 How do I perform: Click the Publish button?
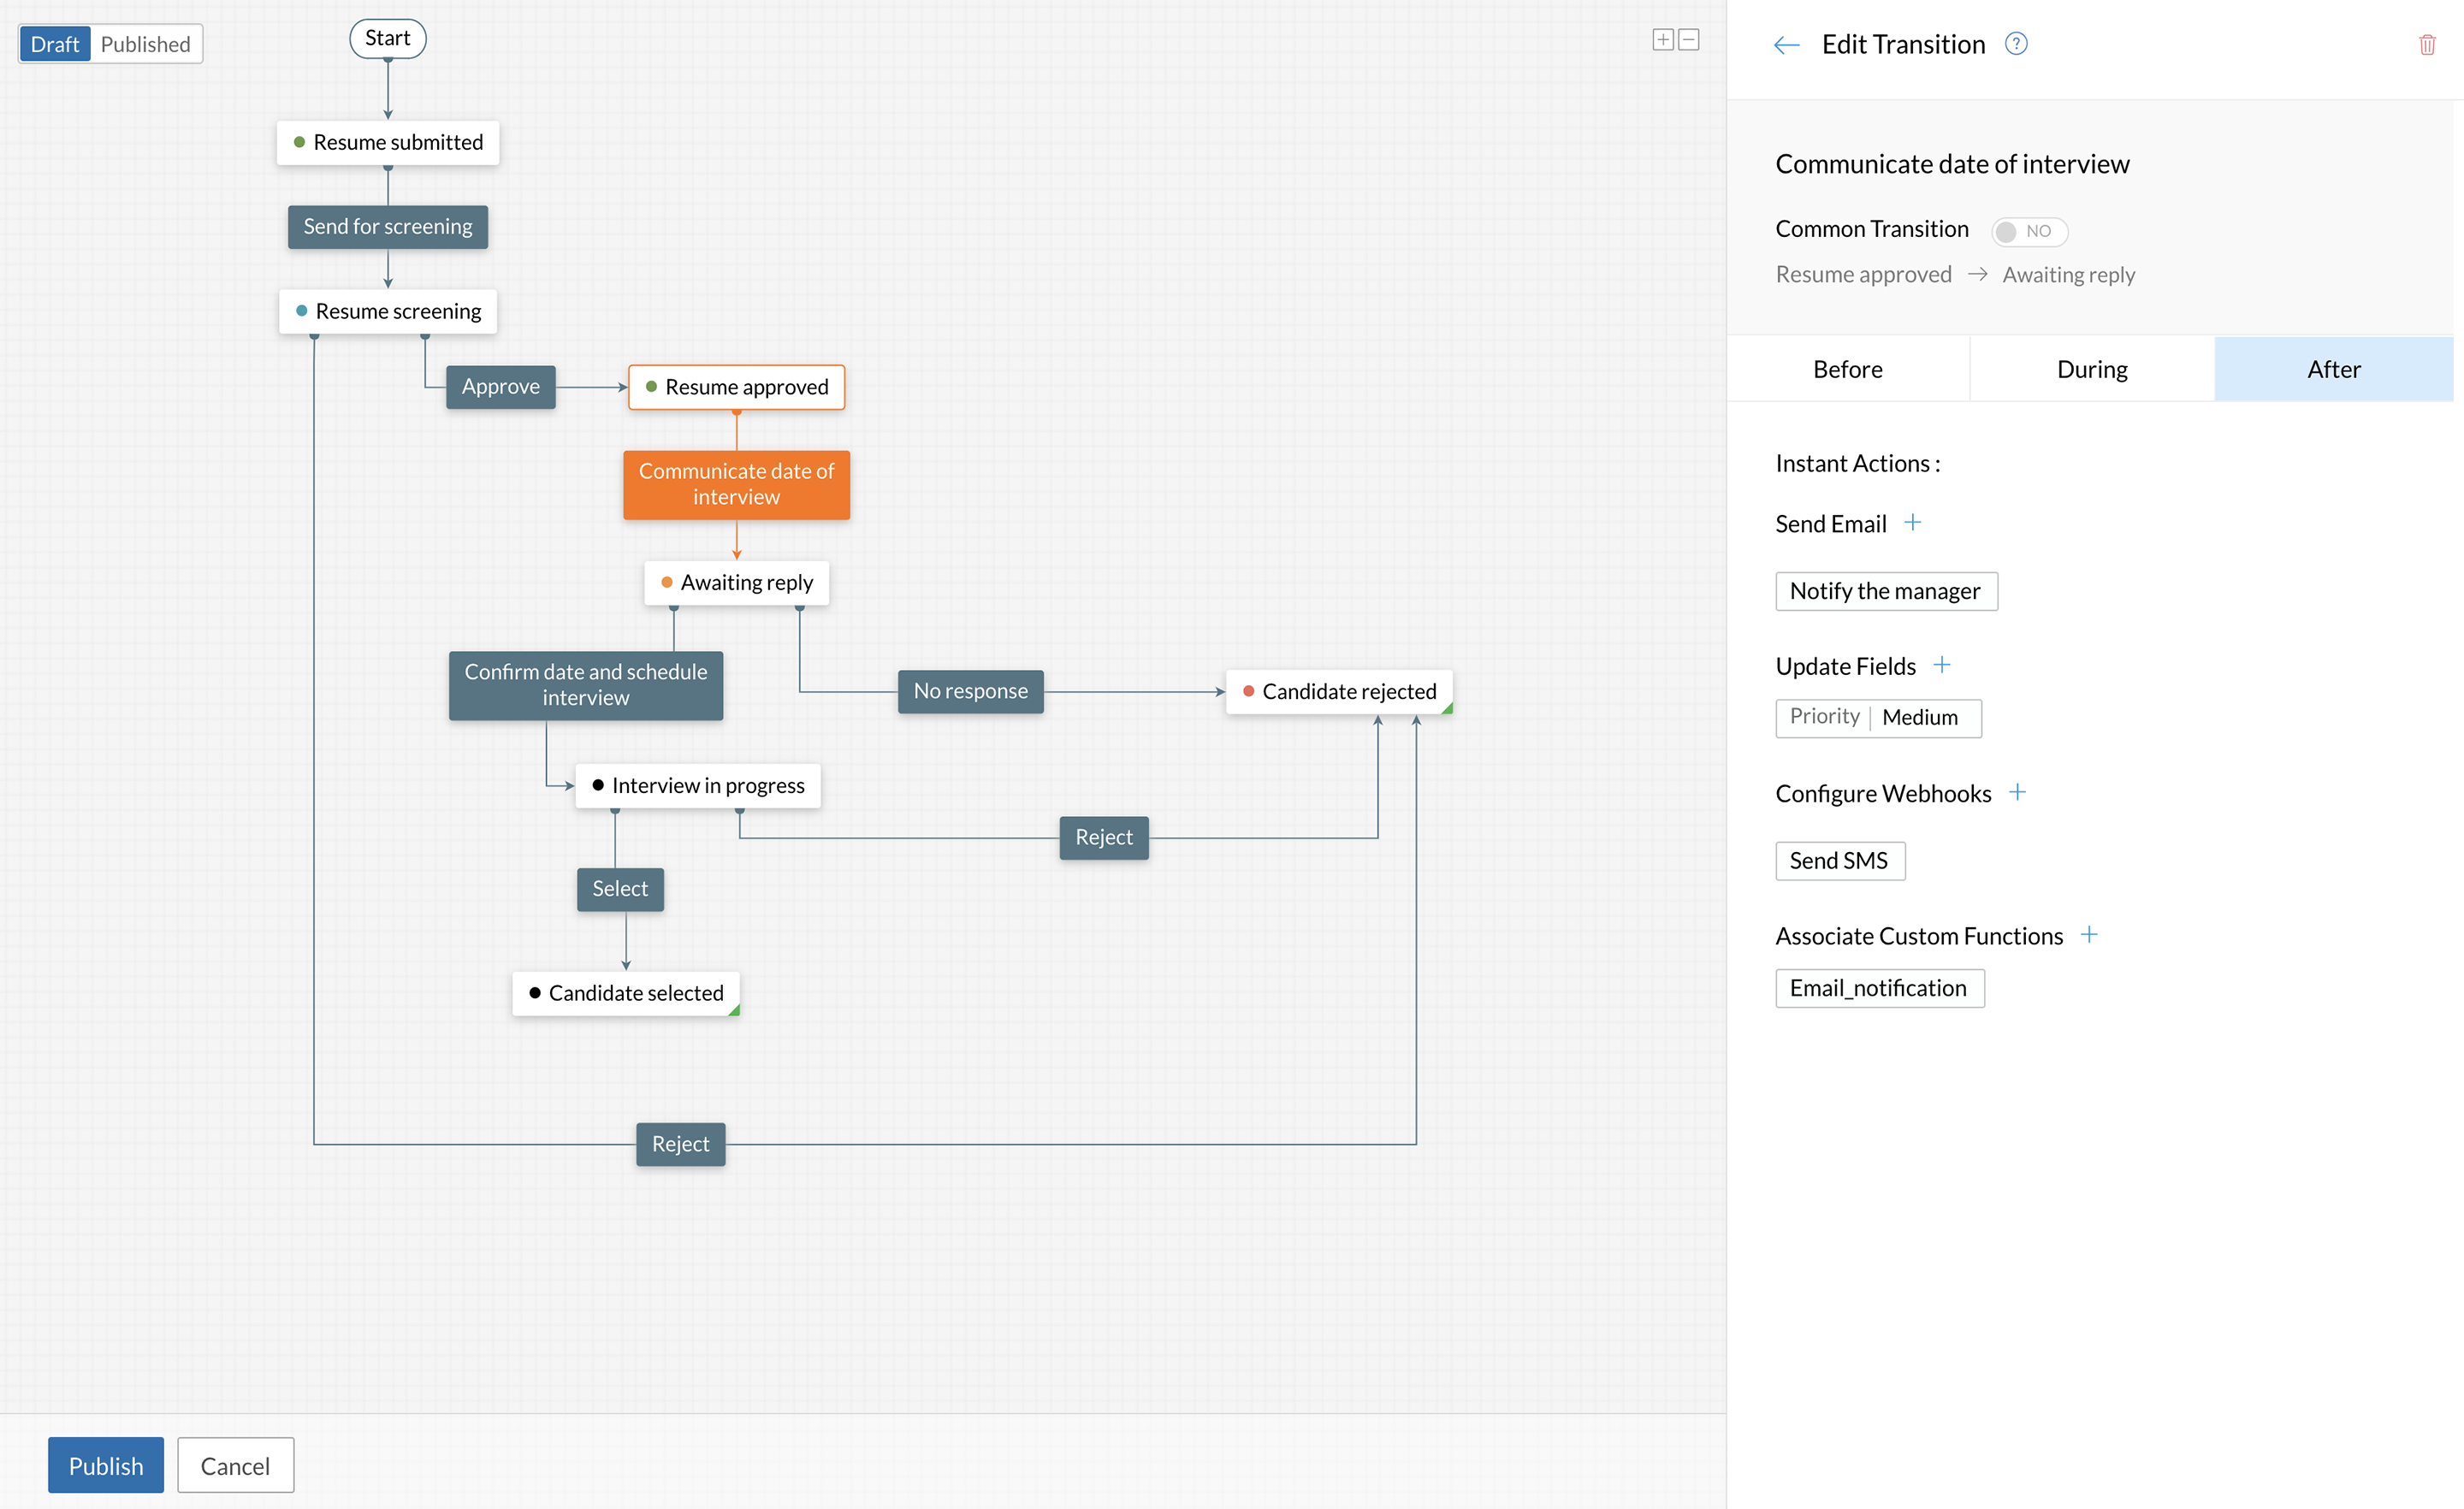click(x=106, y=1465)
